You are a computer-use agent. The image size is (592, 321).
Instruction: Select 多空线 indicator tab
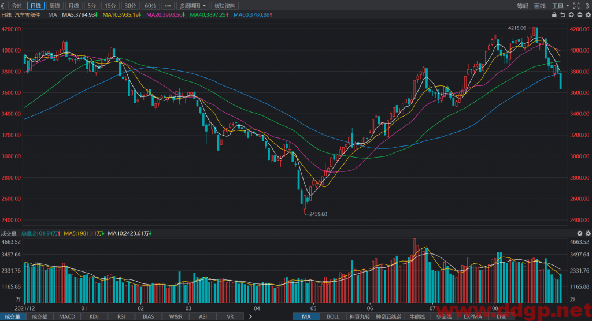(x=444, y=316)
